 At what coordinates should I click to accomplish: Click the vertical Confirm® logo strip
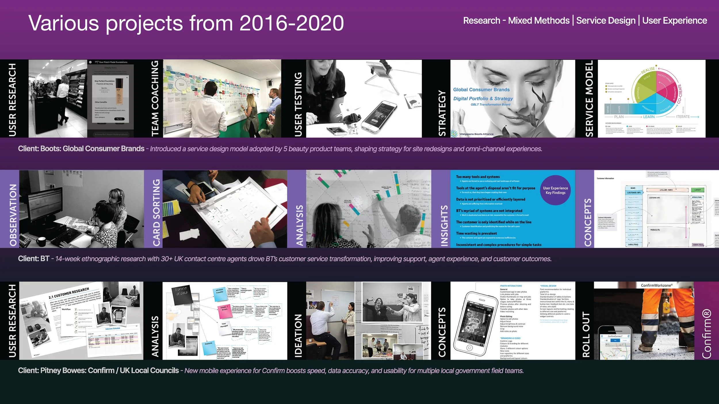click(x=706, y=321)
